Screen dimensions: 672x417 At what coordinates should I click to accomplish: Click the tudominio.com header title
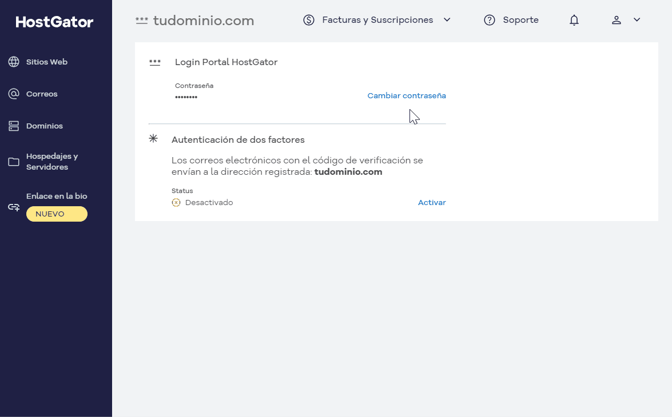[204, 21]
